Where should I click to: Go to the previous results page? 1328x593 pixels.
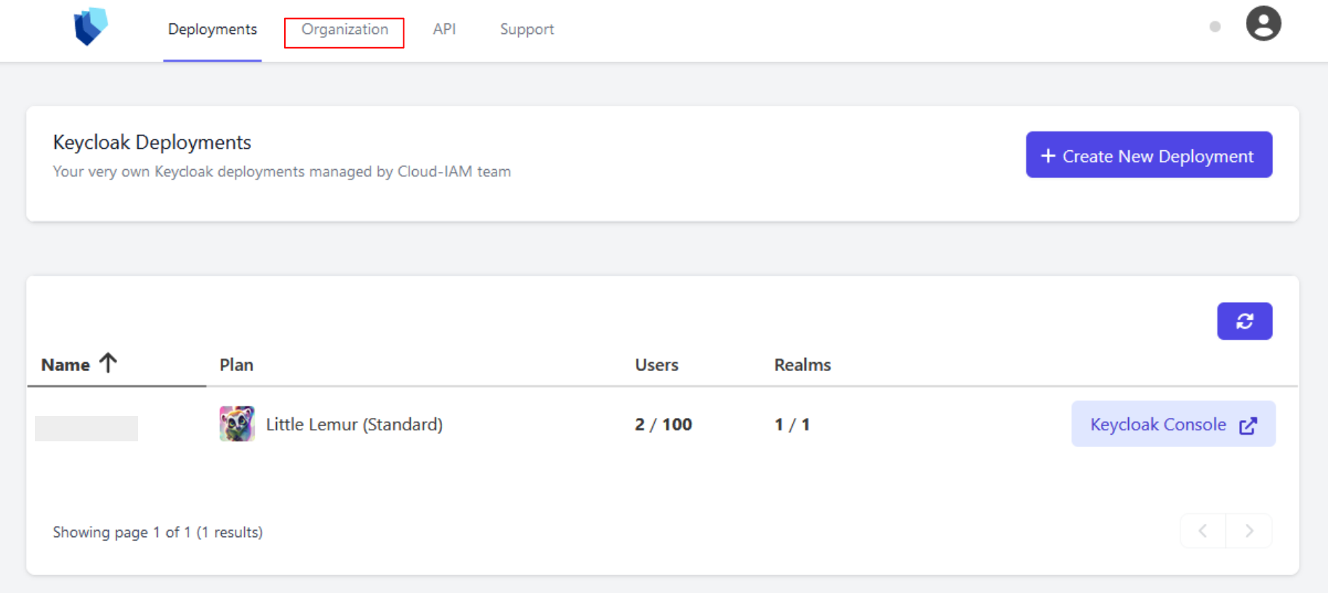(1203, 531)
